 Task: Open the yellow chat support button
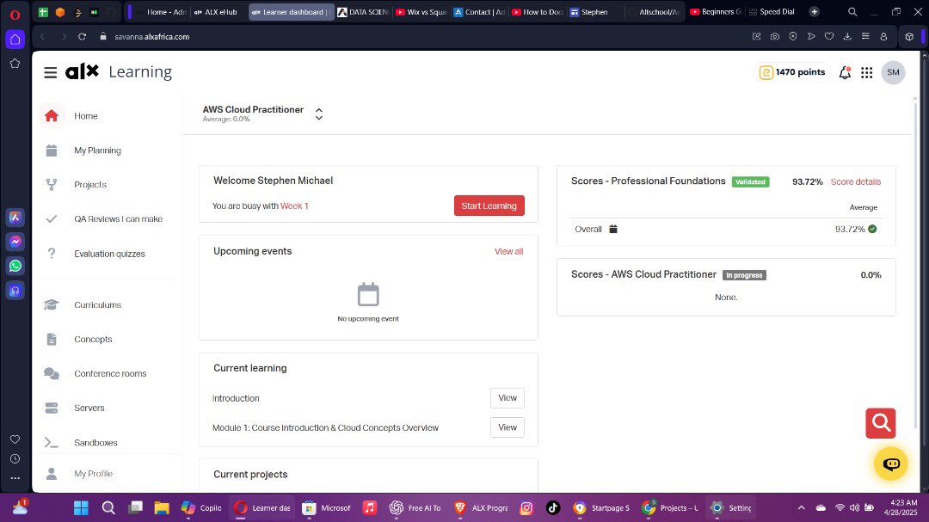tap(891, 464)
